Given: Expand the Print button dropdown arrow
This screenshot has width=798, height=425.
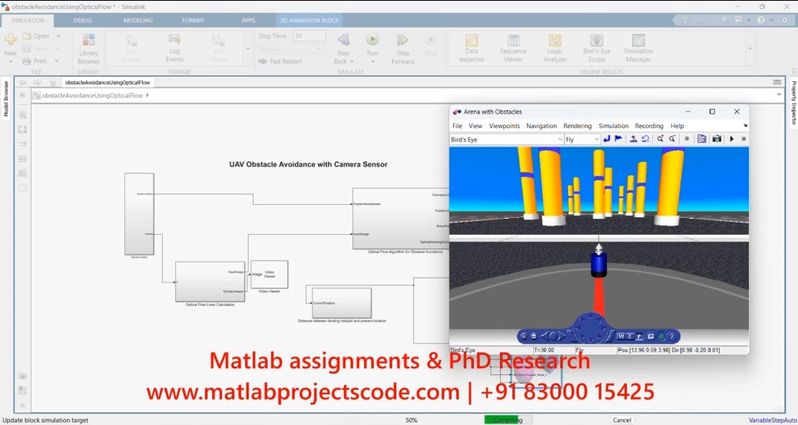Looking at the screenshot, I should tap(57, 61).
